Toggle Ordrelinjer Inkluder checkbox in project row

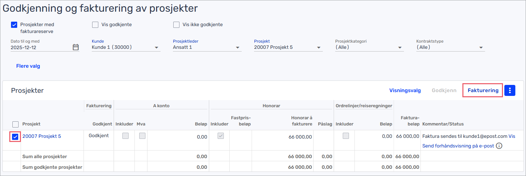346,136
